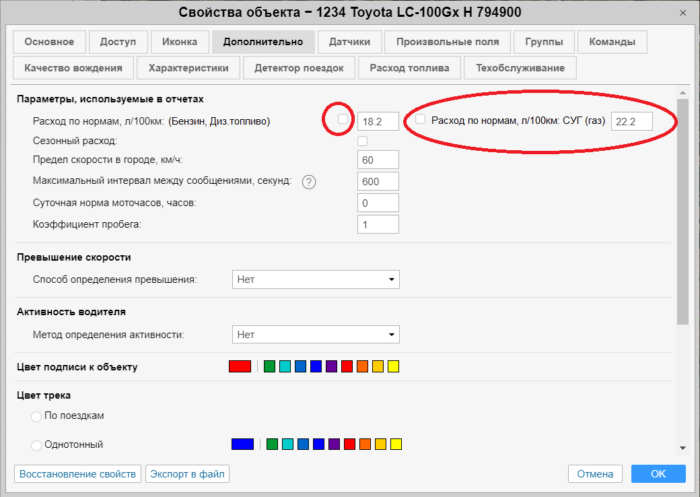Image resolution: width=700 pixels, height=497 pixels.
Task: Click the Восстановление свойств button
Action: point(78,474)
